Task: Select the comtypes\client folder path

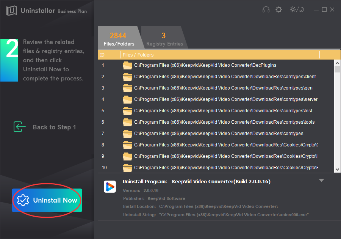Action: coord(225,77)
